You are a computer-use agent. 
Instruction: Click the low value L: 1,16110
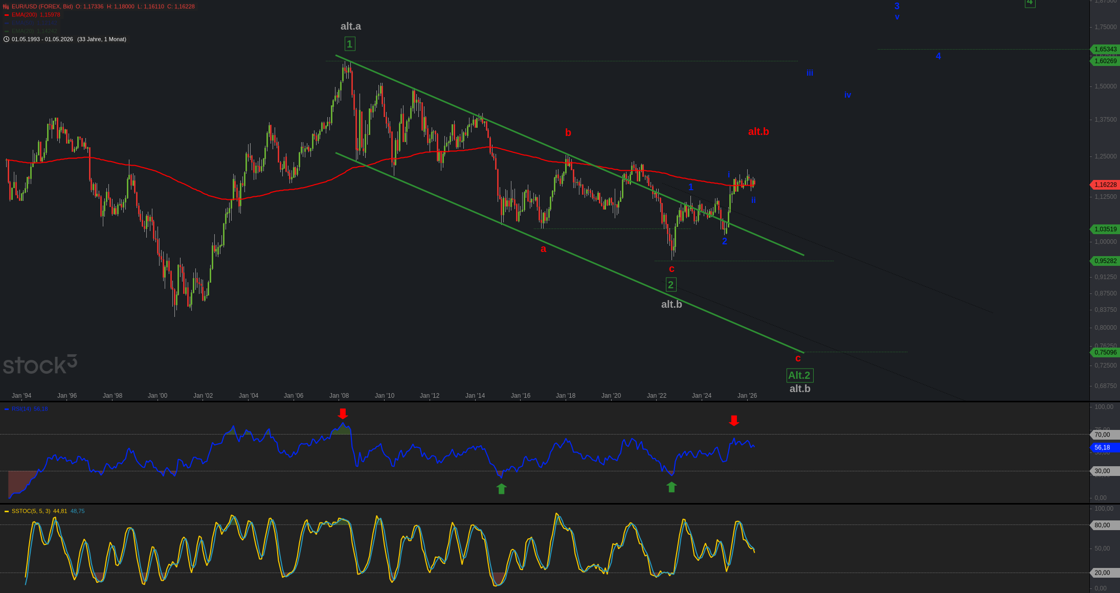pyautogui.click(x=151, y=7)
